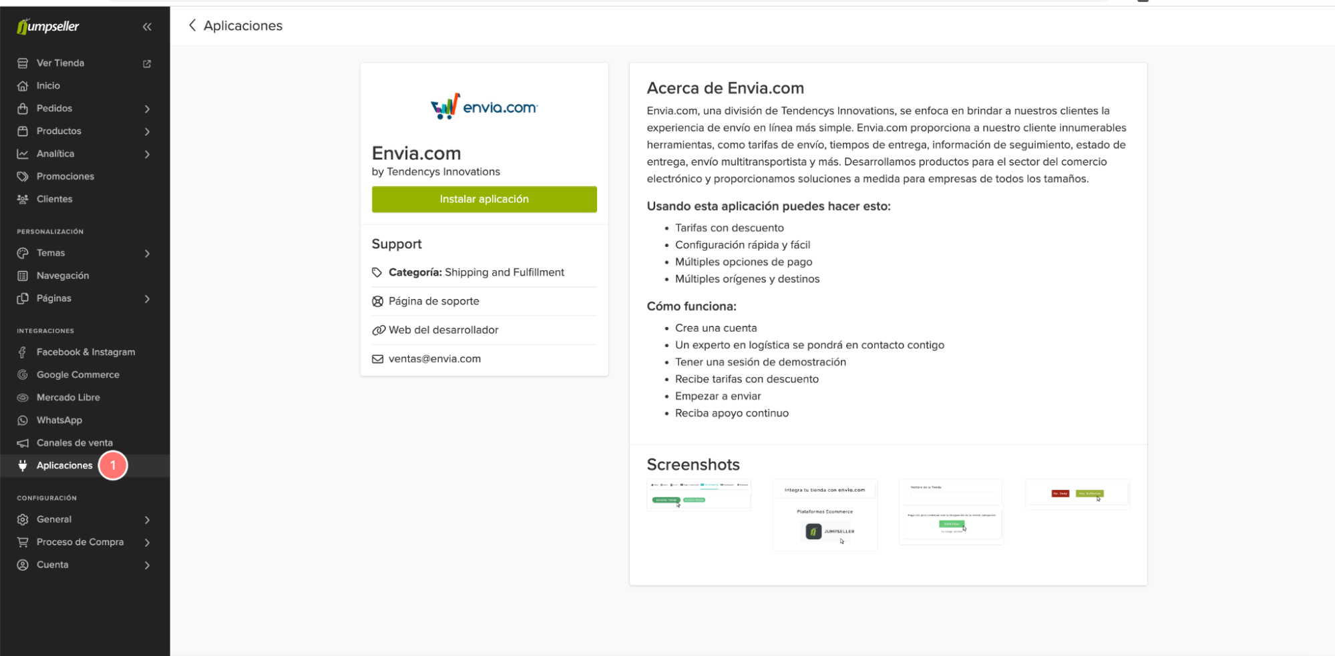Image resolution: width=1335 pixels, height=656 pixels.
Task: Click the Promociones tag icon
Action: click(x=23, y=177)
